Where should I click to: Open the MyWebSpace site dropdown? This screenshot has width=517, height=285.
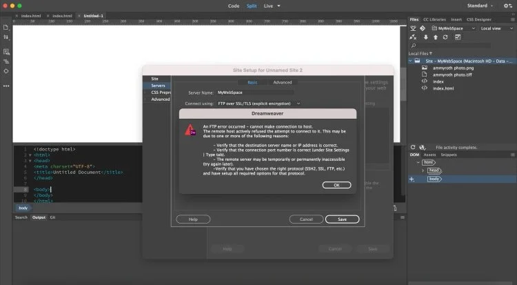(454, 28)
